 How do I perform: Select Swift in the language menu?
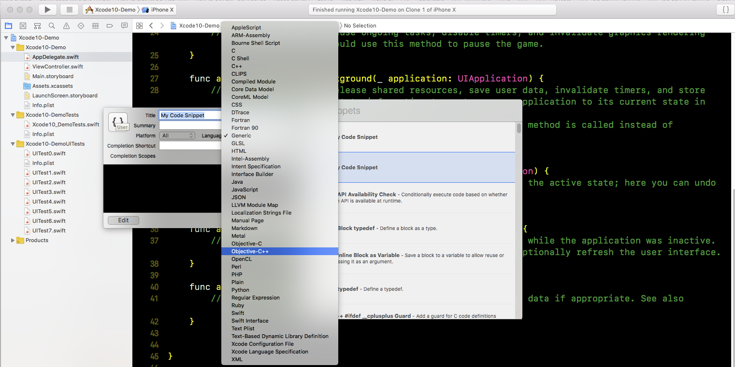coord(238,313)
